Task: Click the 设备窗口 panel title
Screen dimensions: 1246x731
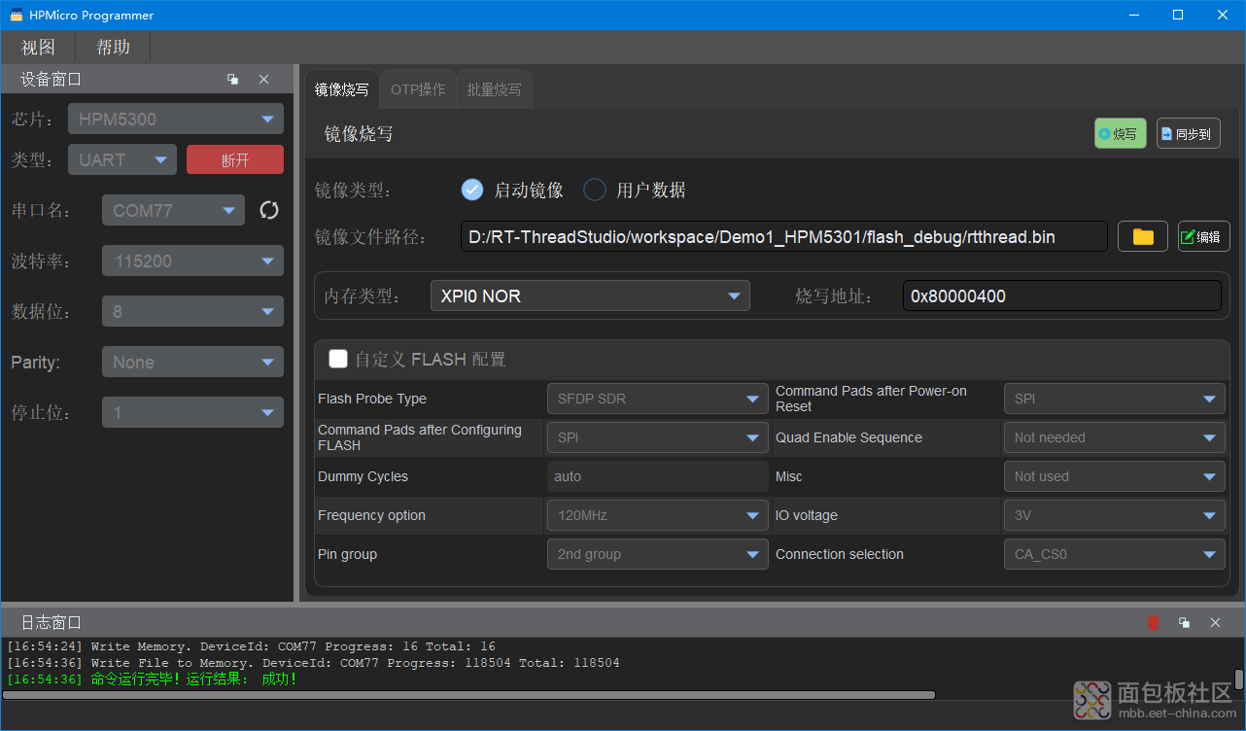Action: (52, 80)
